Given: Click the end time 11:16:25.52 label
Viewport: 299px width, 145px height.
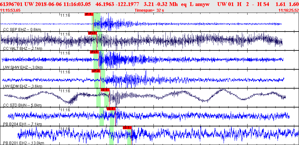Looking at the screenshot, I should pyautogui.click(x=288, y=10).
